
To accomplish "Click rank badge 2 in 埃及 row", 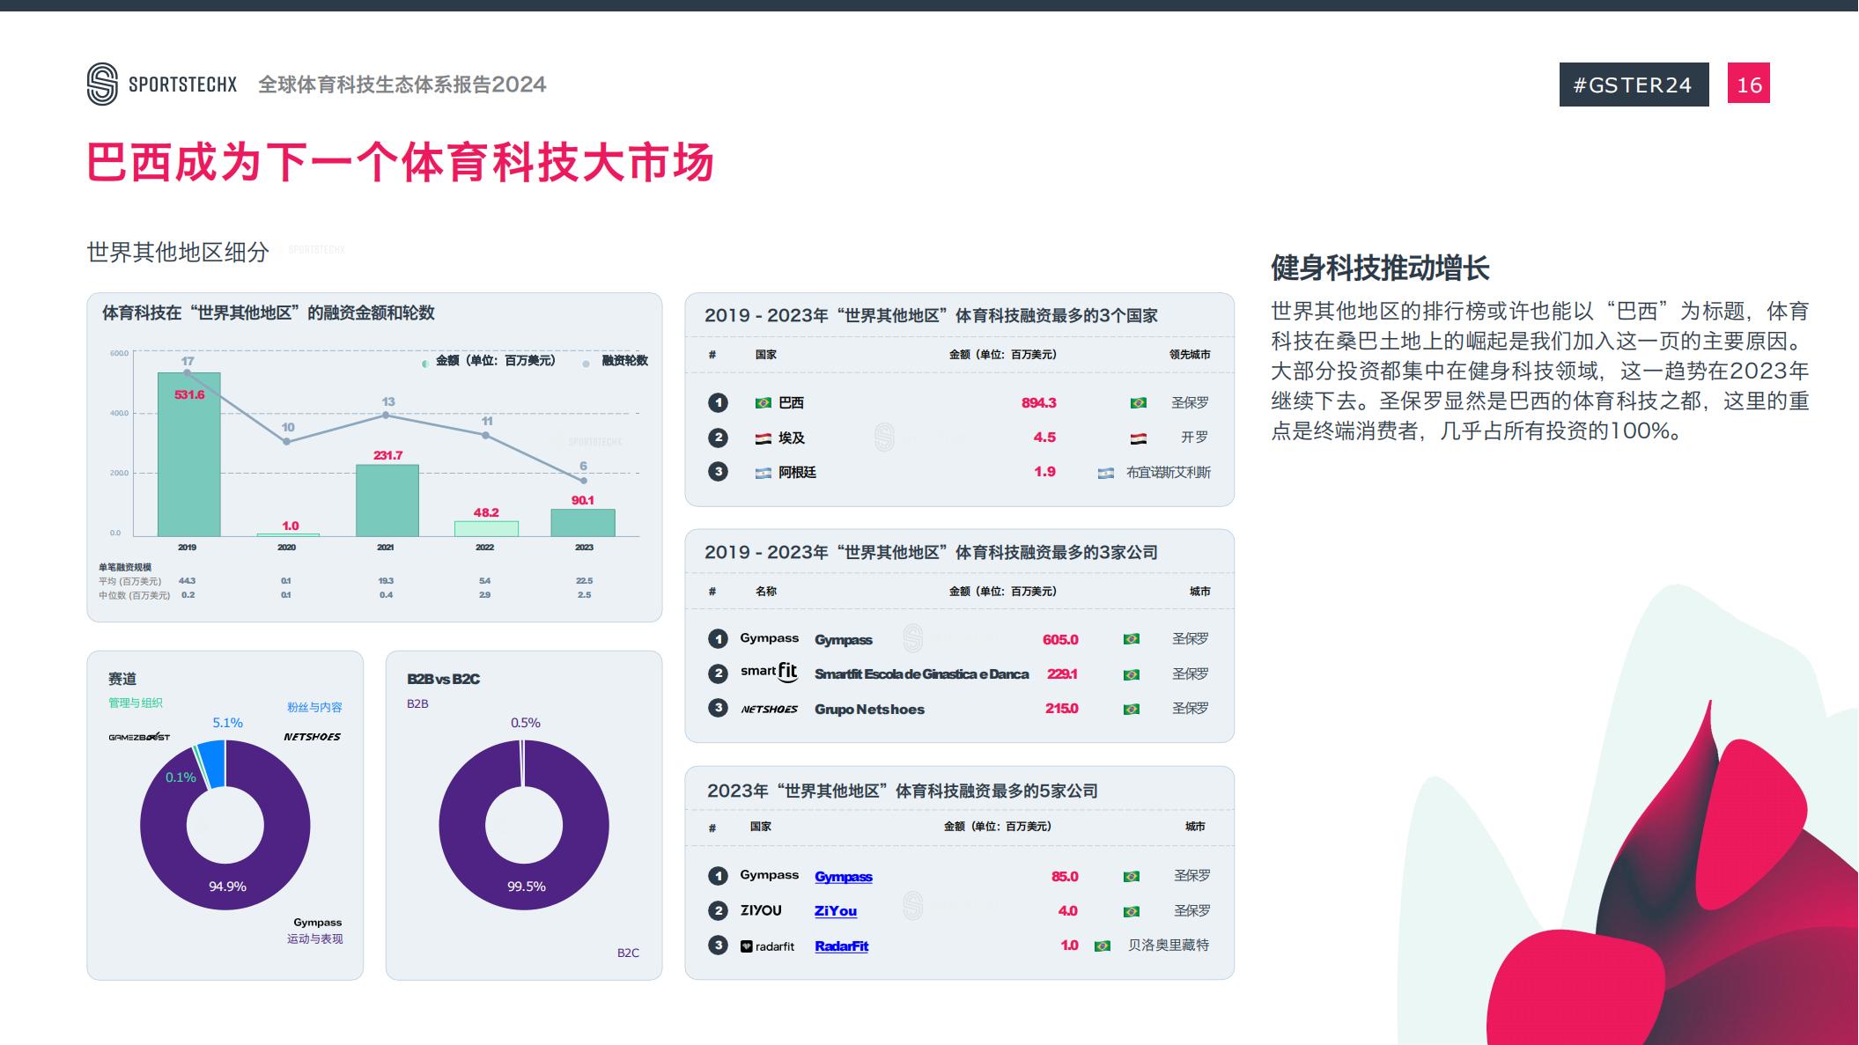I will tap(718, 438).
